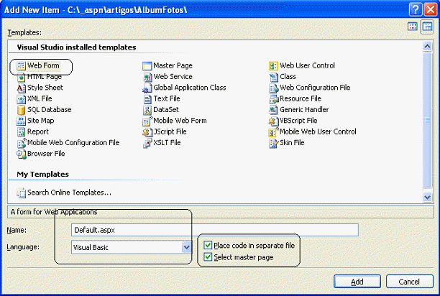440x296 pixels.
Task: Click the templates list scroll-up arrow
Action: click(x=427, y=46)
